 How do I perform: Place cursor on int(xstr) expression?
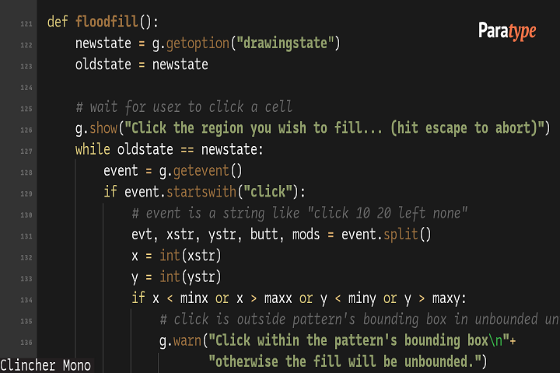pyautogui.click(x=191, y=256)
